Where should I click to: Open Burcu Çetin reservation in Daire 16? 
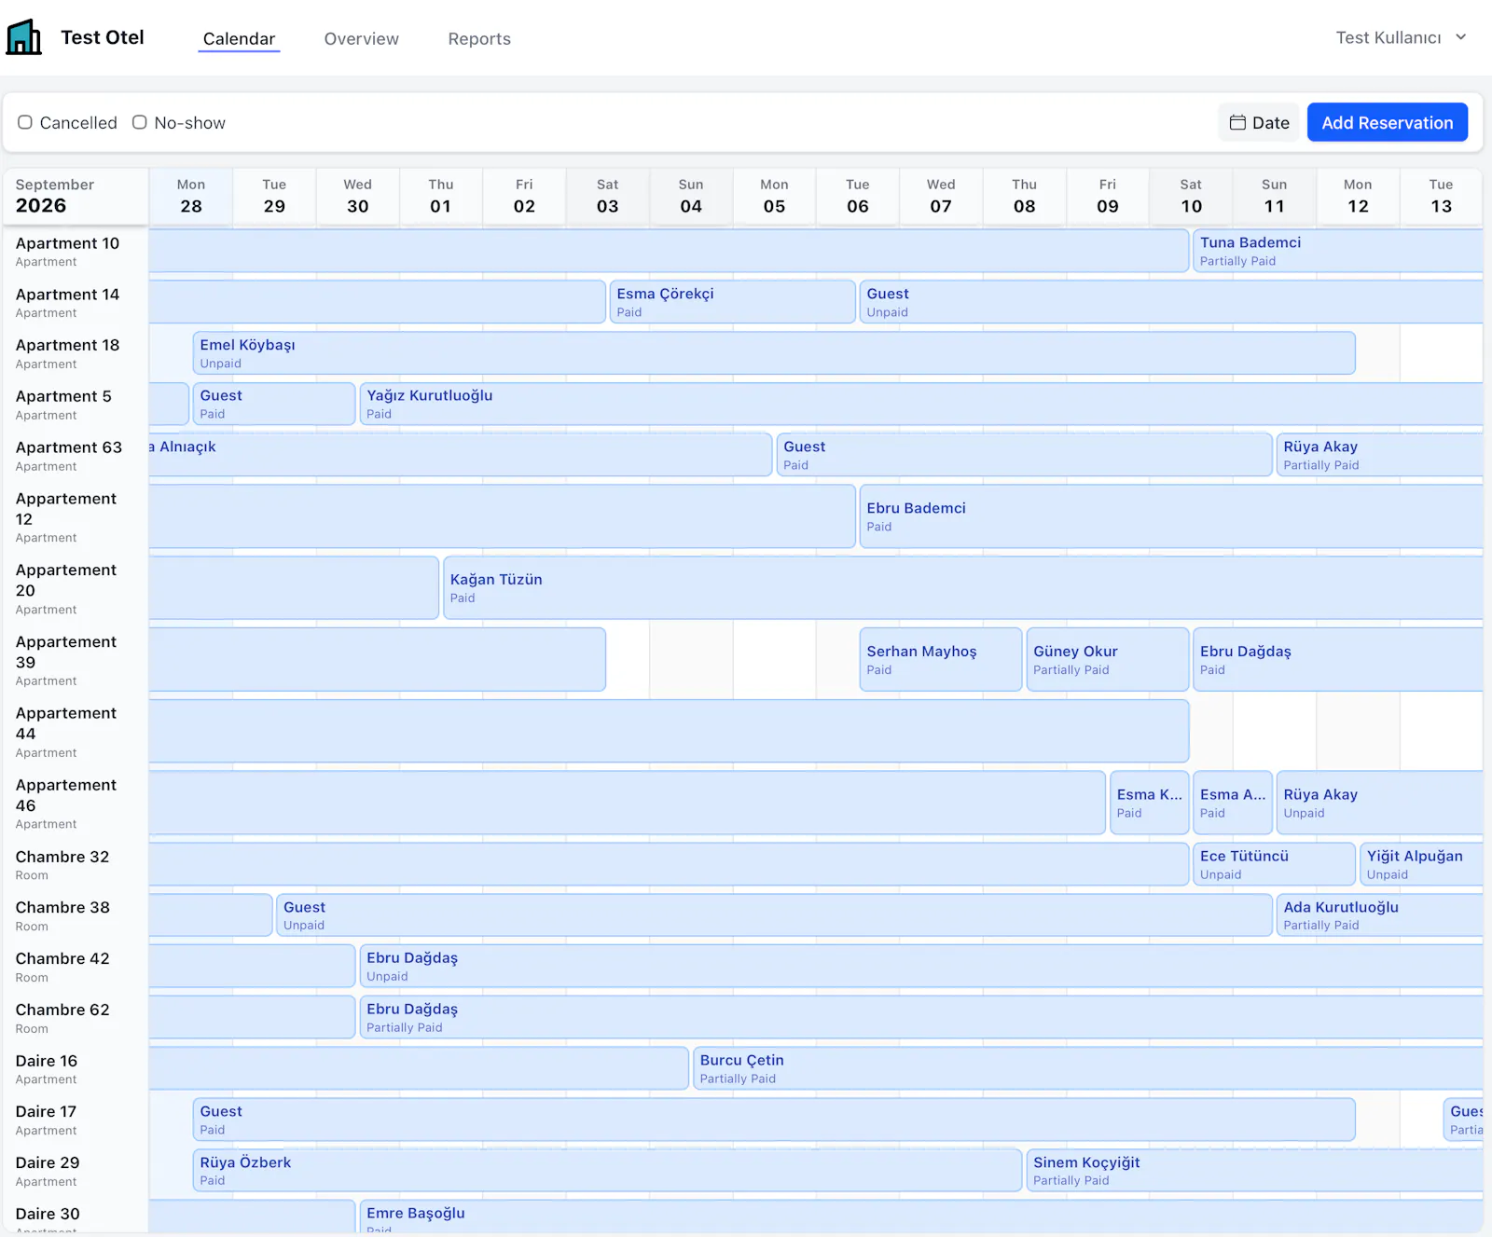click(x=1088, y=1068)
